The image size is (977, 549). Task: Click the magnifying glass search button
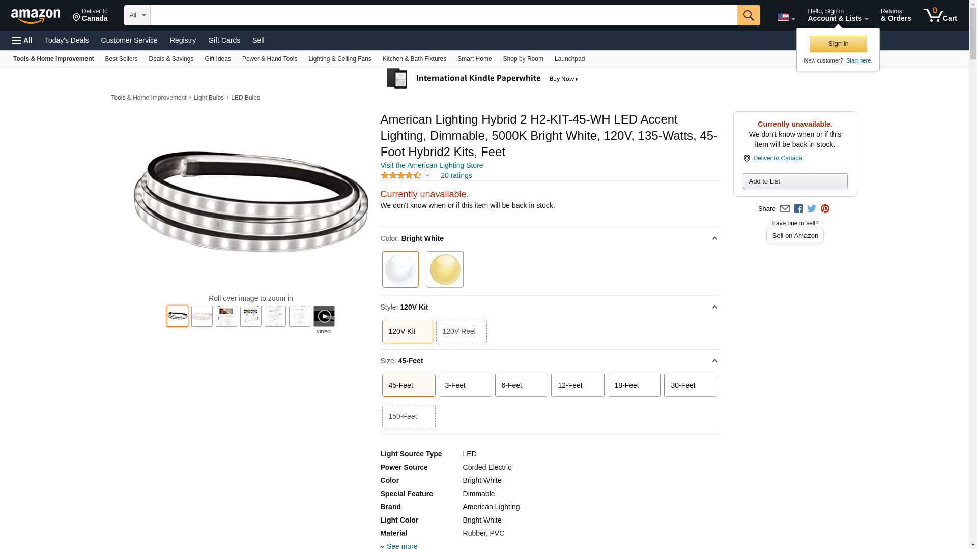tap(748, 15)
